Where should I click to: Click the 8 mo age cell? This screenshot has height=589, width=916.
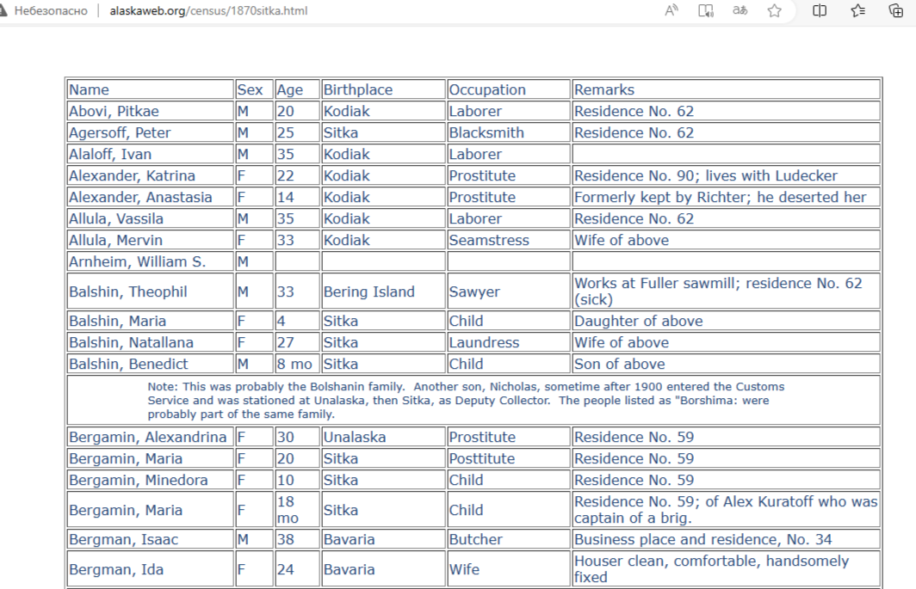coord(297,364)
